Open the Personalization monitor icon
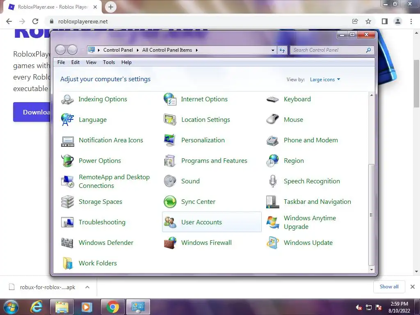 coord(170,140)
